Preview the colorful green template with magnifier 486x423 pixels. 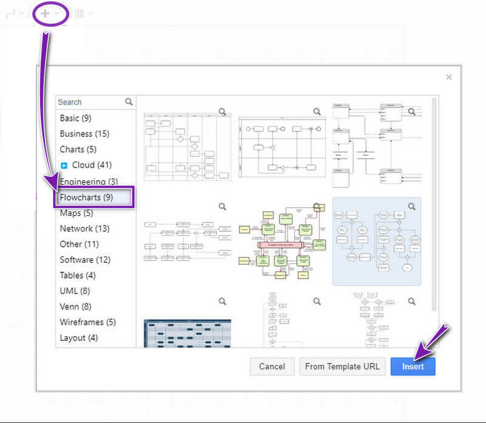[x=317, y=207]
